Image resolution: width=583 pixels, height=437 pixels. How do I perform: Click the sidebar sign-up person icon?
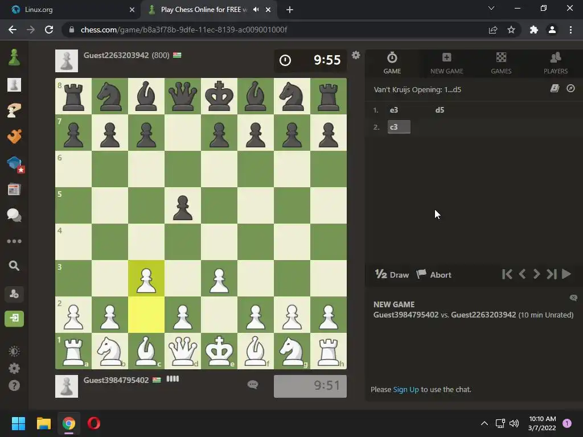coord(14,294)
